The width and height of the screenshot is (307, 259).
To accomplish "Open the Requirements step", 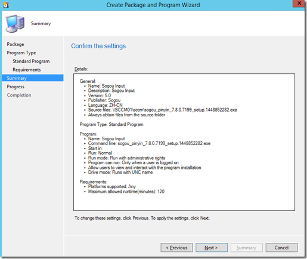I will pos(27,70).
